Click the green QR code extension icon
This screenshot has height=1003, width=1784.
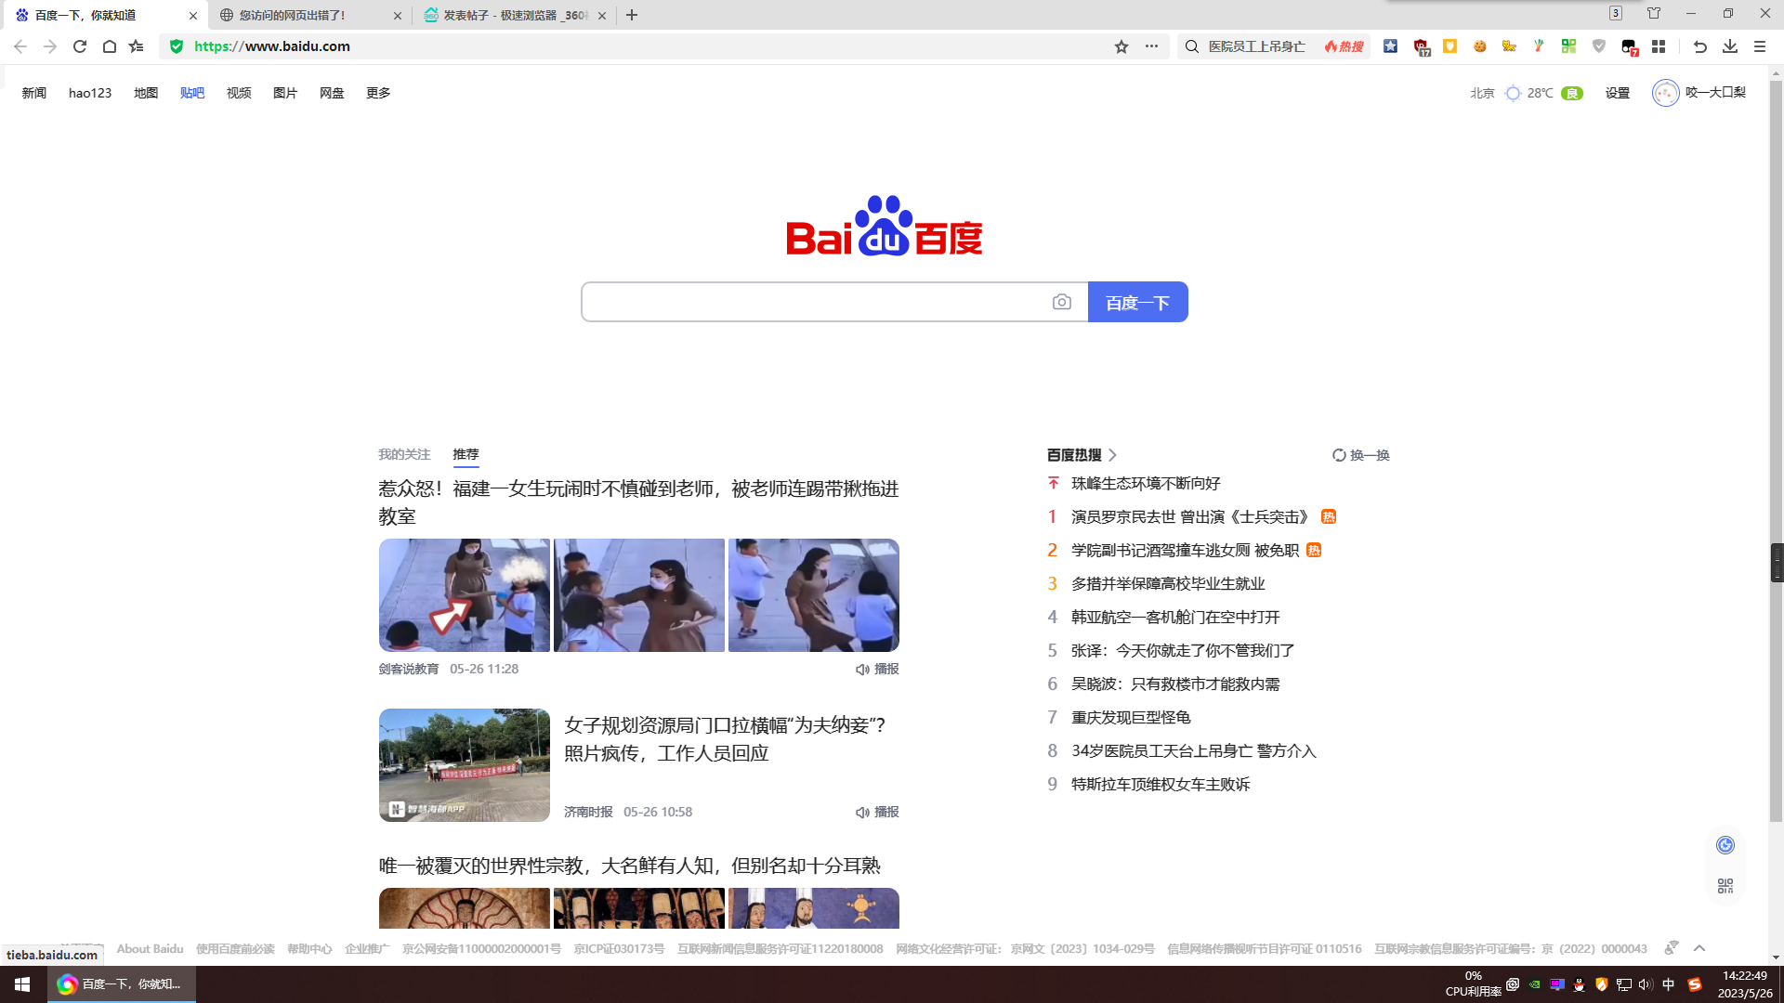(x=1568, y=46)
